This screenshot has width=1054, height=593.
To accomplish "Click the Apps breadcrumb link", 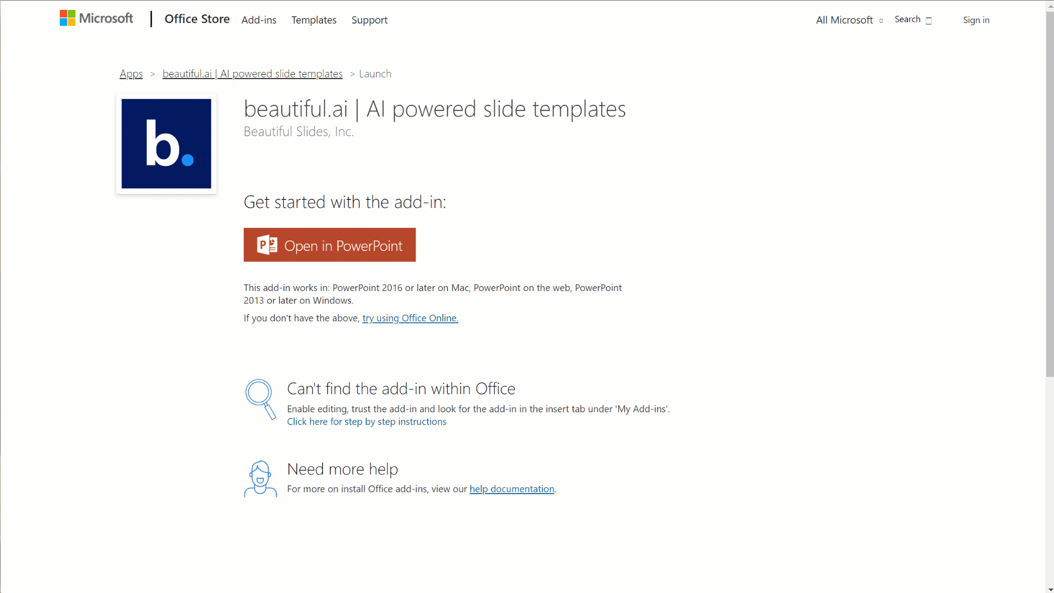I will (x=131, y=73).
